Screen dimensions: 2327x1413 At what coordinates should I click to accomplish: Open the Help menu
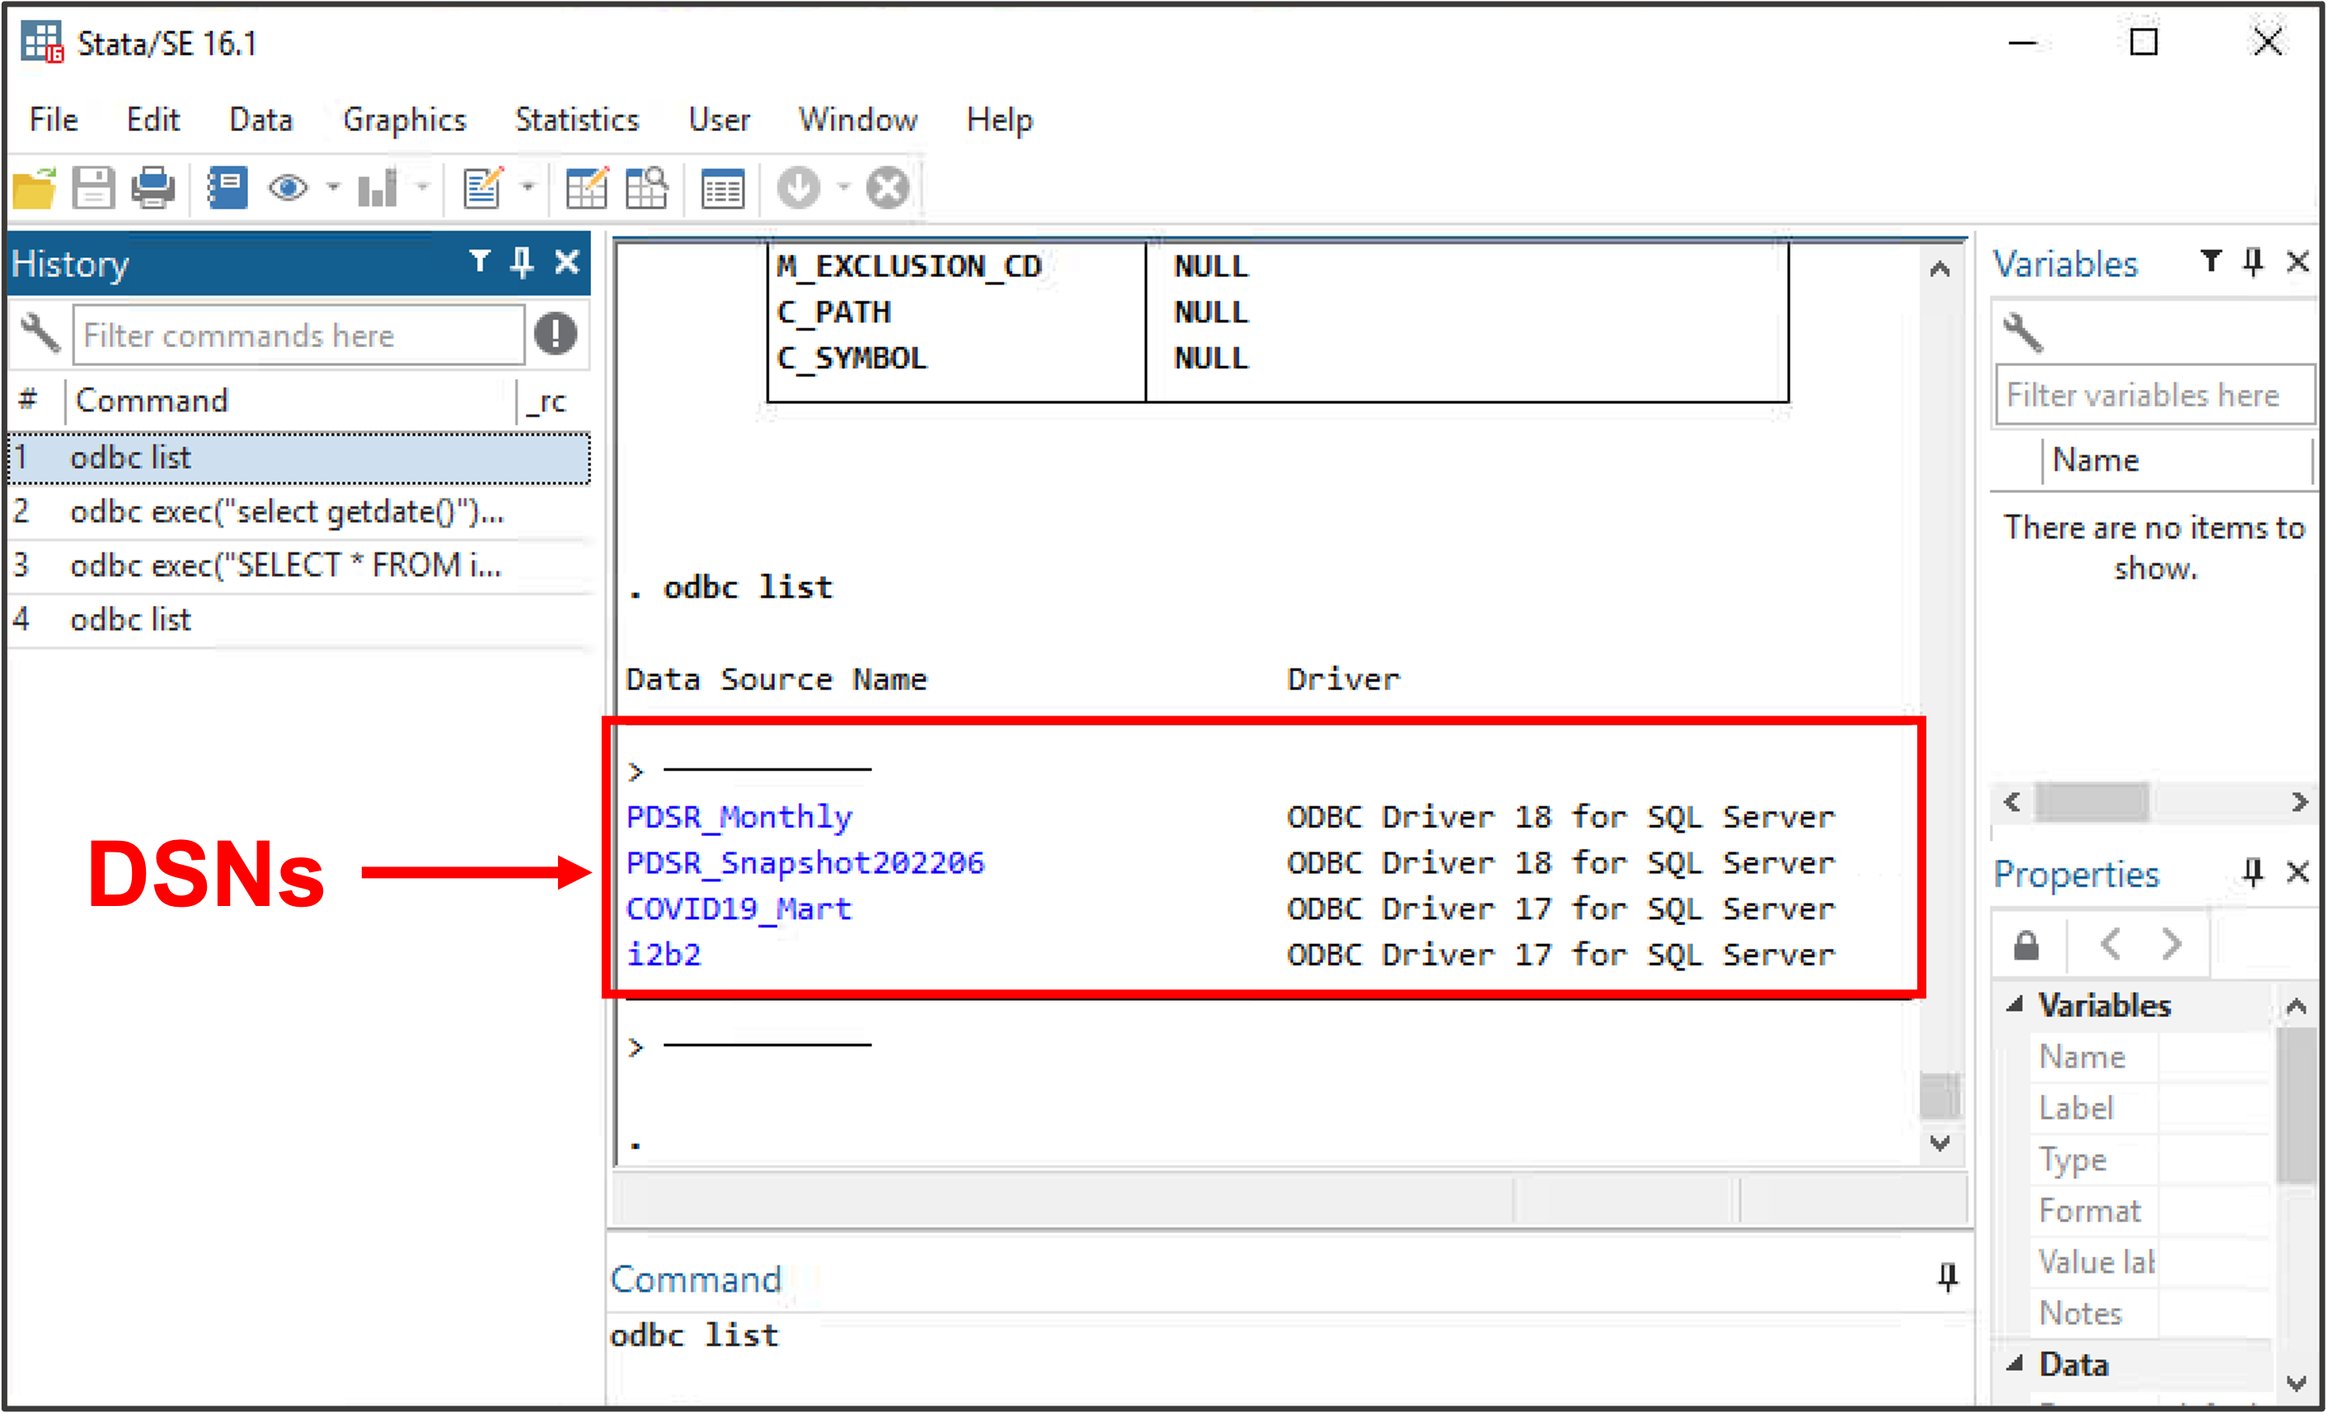click(999, 120)
